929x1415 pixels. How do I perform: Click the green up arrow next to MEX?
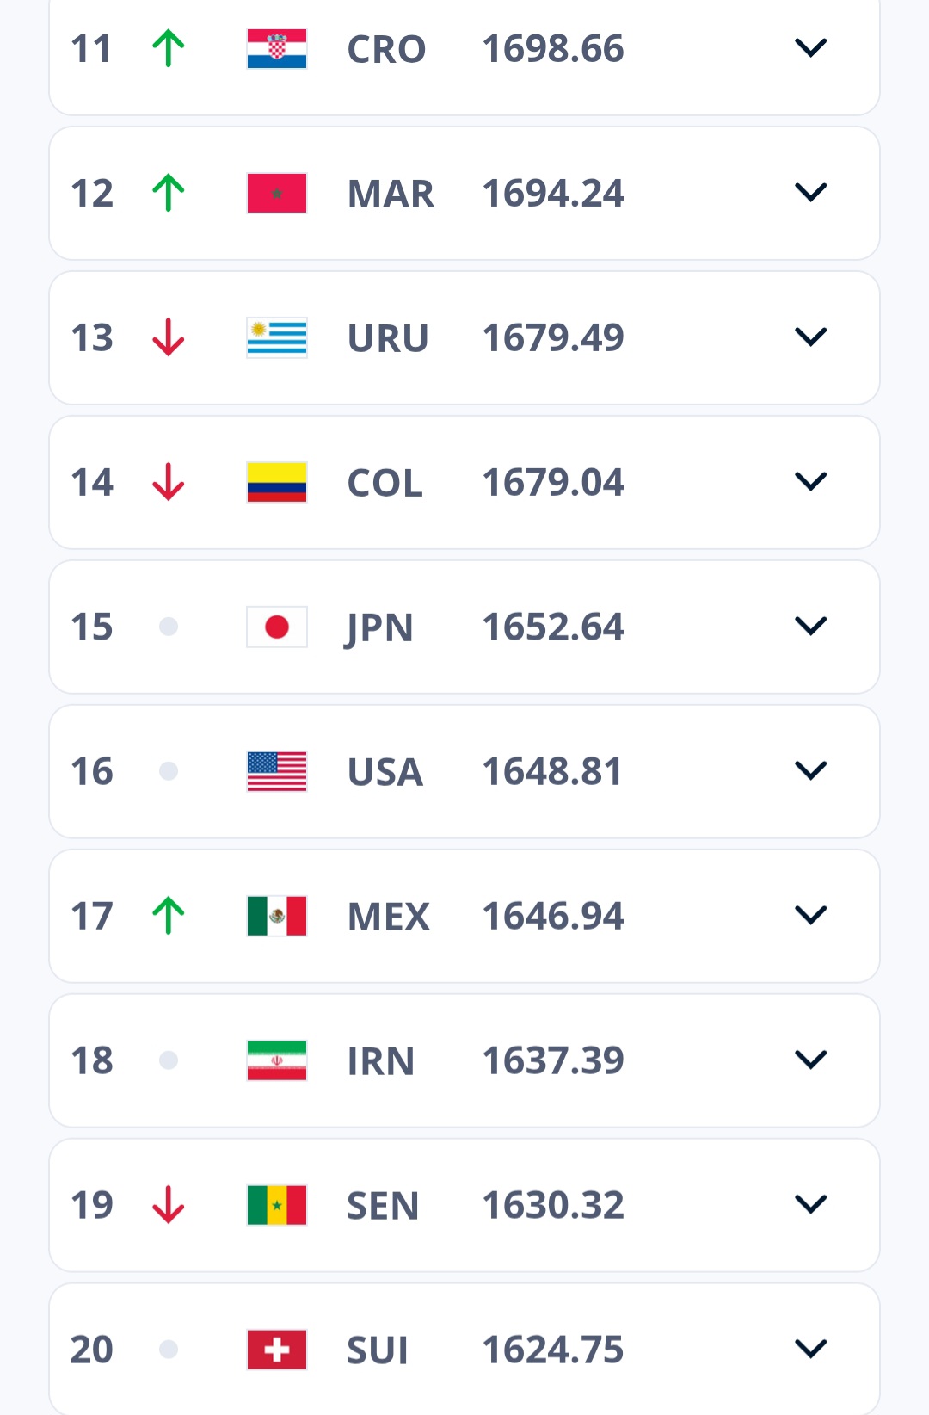(169, 916)
